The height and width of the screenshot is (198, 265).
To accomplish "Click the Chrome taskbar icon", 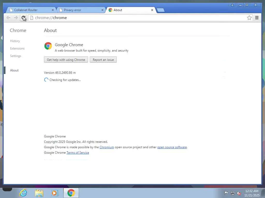I will [x=71, y=193].
